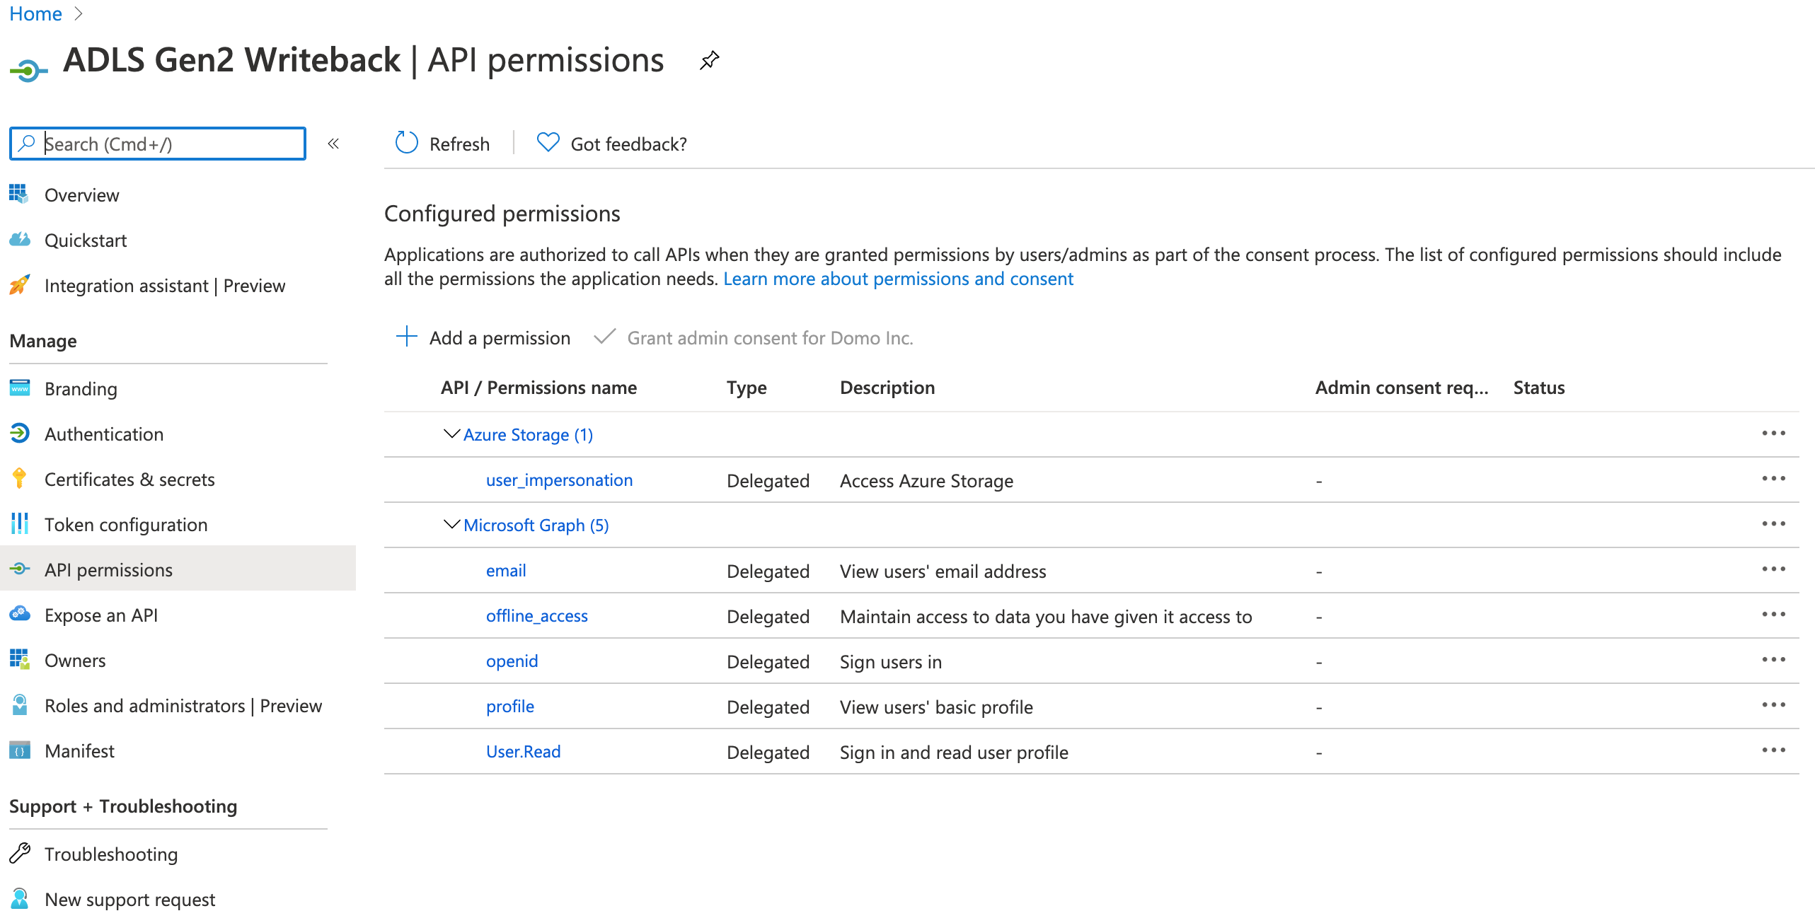Launch the Integration assistant preview
Viewport: 1815px width, 923px height.
tap(165, 286)
